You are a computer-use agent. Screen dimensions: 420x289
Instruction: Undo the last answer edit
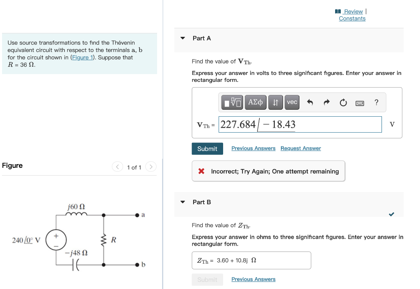pos(310,102)
